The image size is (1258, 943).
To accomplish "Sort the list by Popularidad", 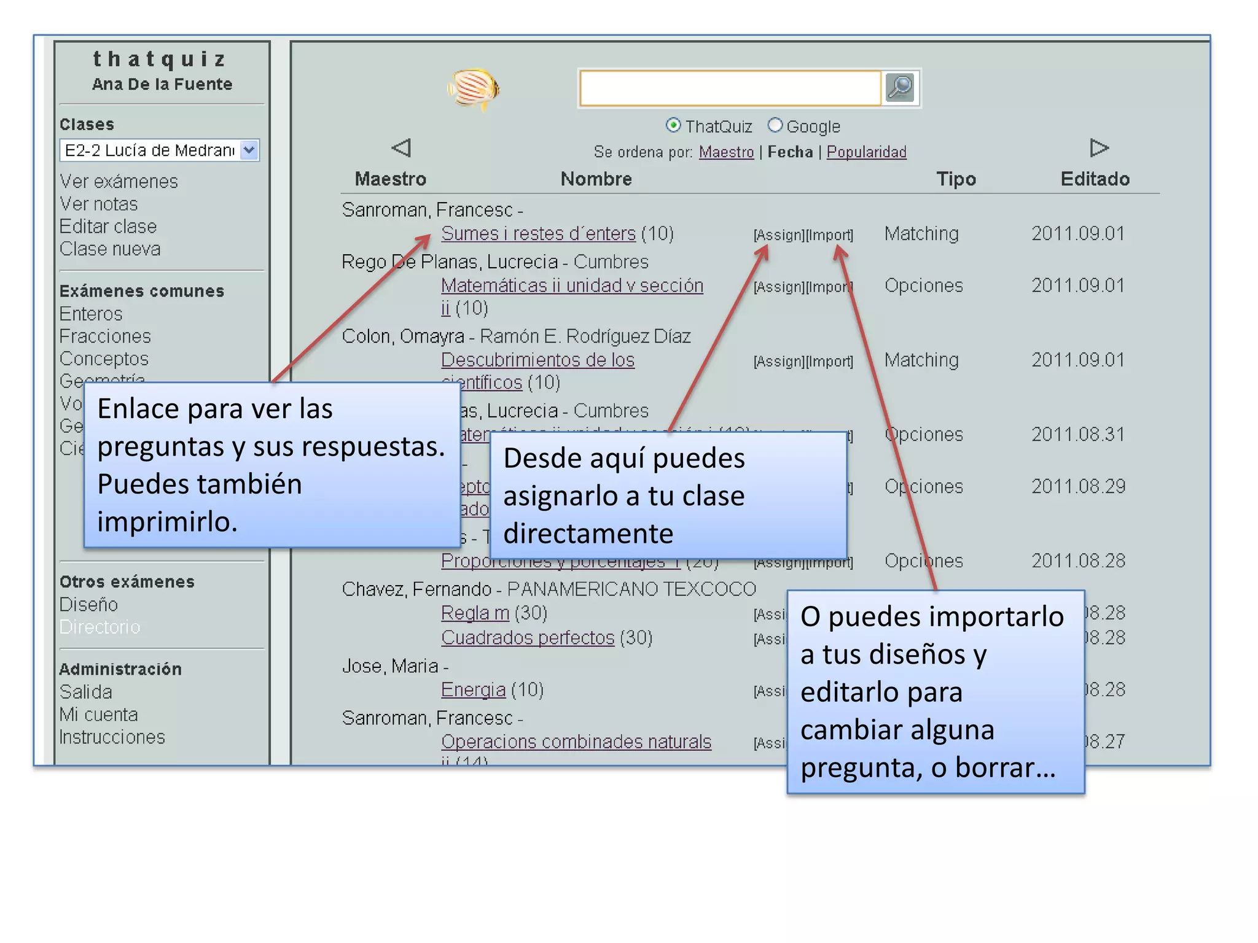I will click(x=866, y=152).
